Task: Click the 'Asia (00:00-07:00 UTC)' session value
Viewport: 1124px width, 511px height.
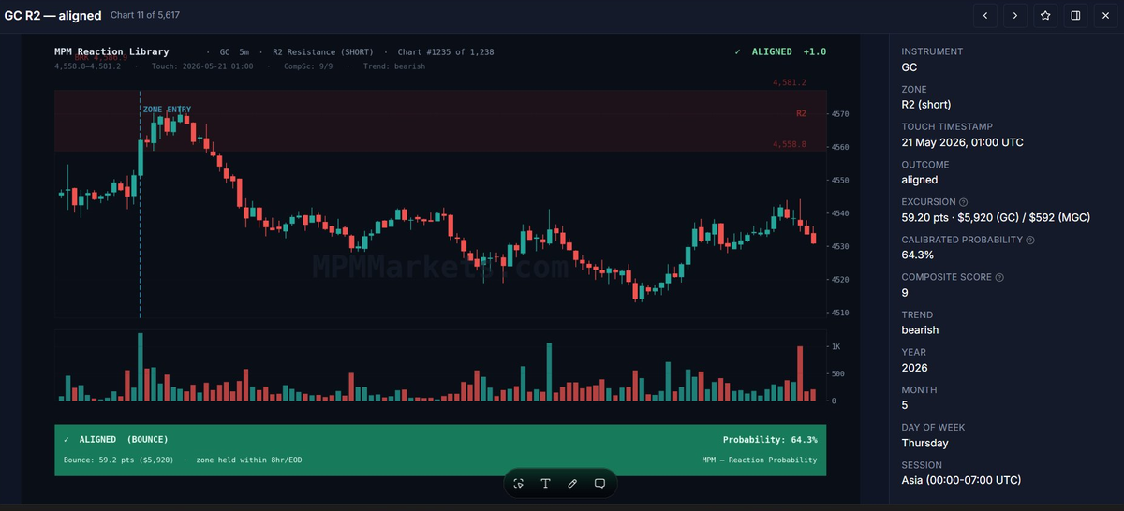Action: (961, 480)
